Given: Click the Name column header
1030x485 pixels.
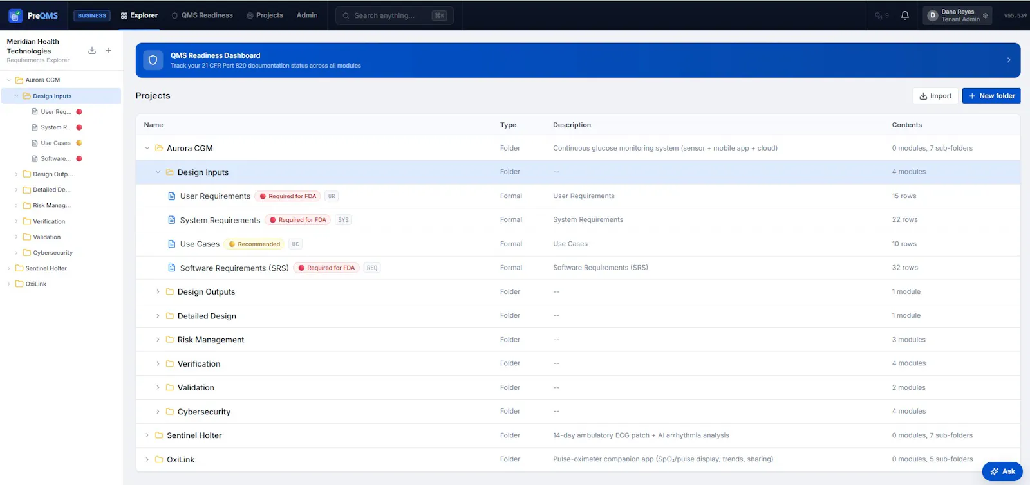Looking at the screenshot, I should [x=153, y=125].
